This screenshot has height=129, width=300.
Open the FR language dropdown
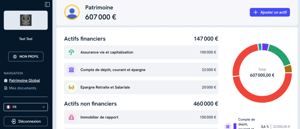tap(26, 107)
